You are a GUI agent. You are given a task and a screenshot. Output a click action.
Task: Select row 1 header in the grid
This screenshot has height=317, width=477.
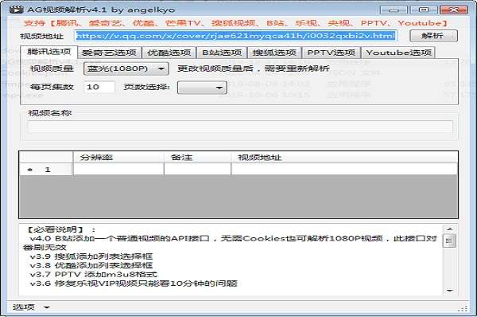46,170
